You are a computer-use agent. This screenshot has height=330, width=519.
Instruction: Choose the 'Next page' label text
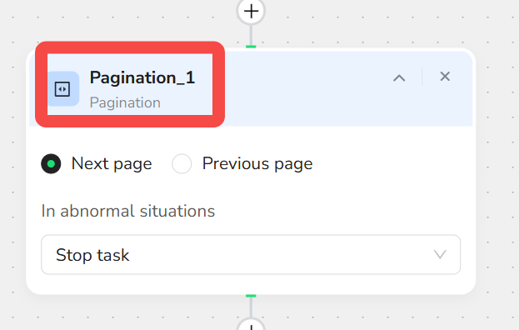112,164
